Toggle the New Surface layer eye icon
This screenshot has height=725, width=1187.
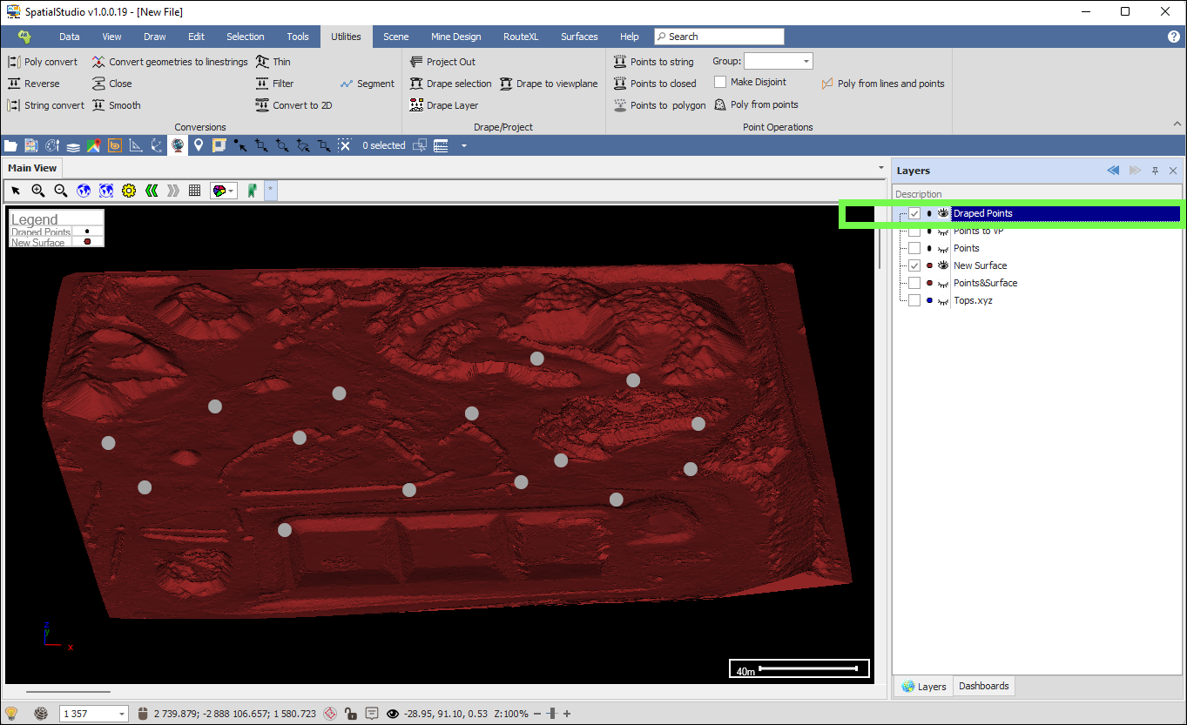[943, 265]
